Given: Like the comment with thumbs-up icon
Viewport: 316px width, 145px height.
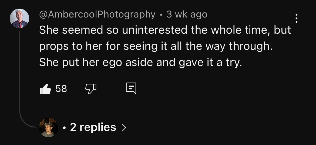Looking at the screenshot, I should click(45, 89).
